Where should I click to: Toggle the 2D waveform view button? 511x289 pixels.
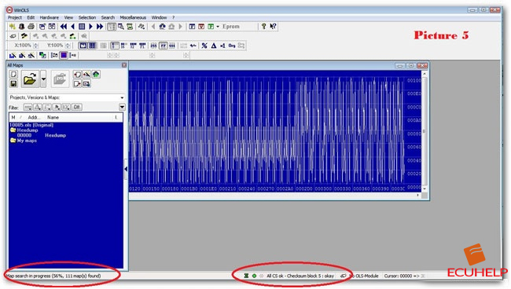point(83,46)
